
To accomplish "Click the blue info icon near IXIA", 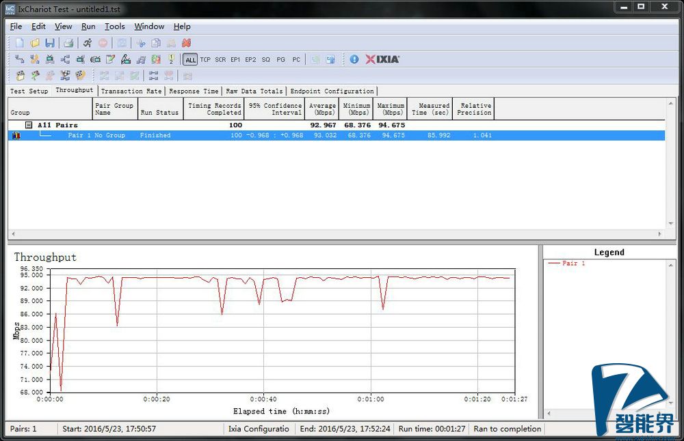I will tap(354, 59).
